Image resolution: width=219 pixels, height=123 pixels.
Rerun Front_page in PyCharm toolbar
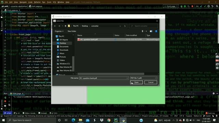[x=181, y=6]
